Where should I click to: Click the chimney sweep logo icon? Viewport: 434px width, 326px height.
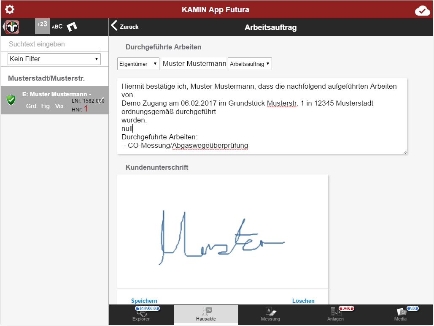[12, 27]
